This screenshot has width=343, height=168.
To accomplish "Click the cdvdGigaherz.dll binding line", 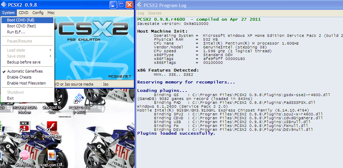I will pos(238,118).
